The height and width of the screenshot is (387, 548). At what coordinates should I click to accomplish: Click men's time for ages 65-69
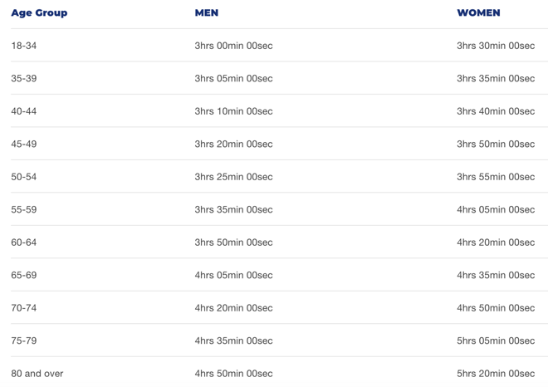[x=233, y=275]
